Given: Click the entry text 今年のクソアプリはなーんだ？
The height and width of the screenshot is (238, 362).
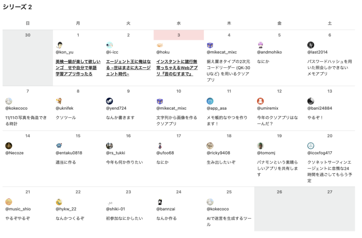Looking at the screenshot, I should click(x=277, y=121).
